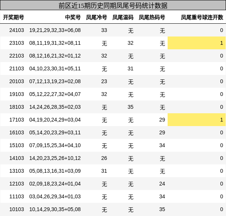
Task: Click warm number 35 in row 18103
Action: pos(130,107)
